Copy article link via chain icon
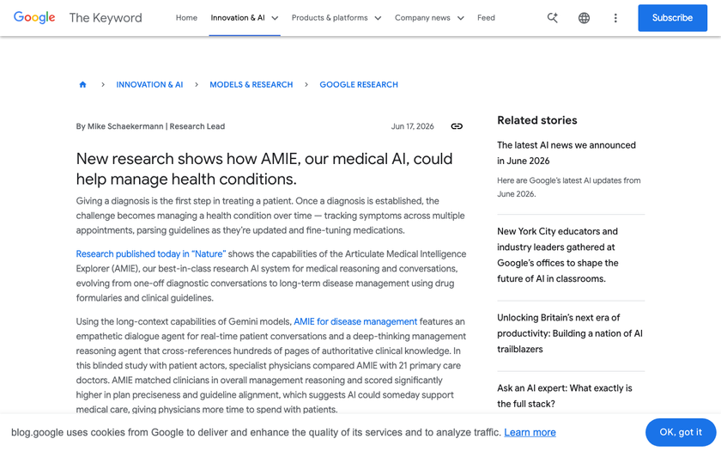The height and width of the screenshot is (451, 721). pyautogui.click(x=457, y=126)
